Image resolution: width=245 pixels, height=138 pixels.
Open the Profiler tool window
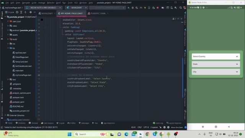tap(72, 123)
